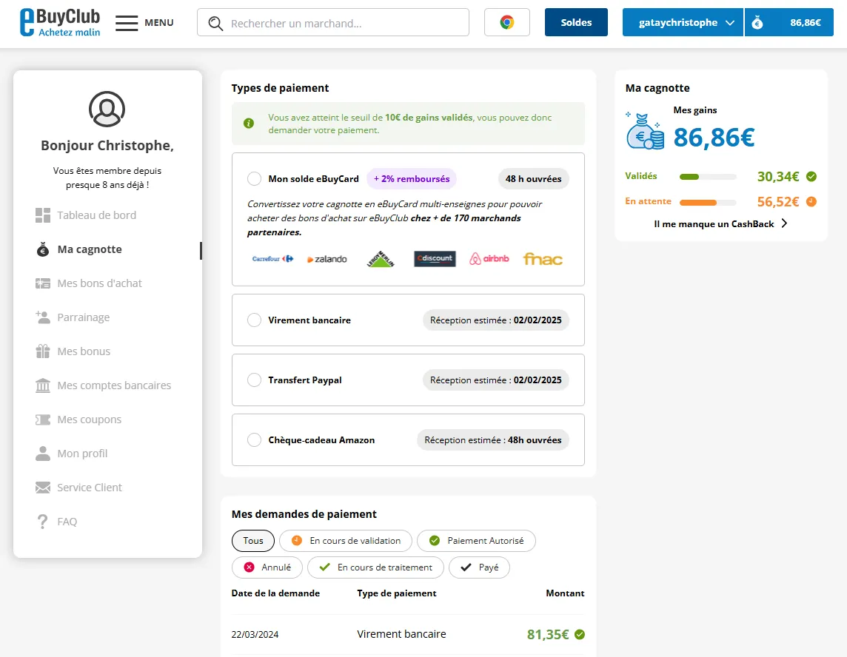Click the Tableau de bord icon
The width and height of the screenshot is (847, 657).
(x=43, y=215)
